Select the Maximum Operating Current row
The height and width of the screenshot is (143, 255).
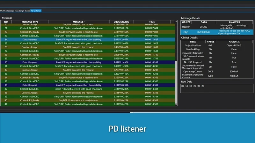pyautogui.click(x=217, y=76)
